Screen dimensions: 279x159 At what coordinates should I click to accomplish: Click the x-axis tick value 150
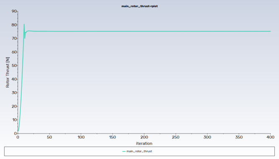[113, 137]
